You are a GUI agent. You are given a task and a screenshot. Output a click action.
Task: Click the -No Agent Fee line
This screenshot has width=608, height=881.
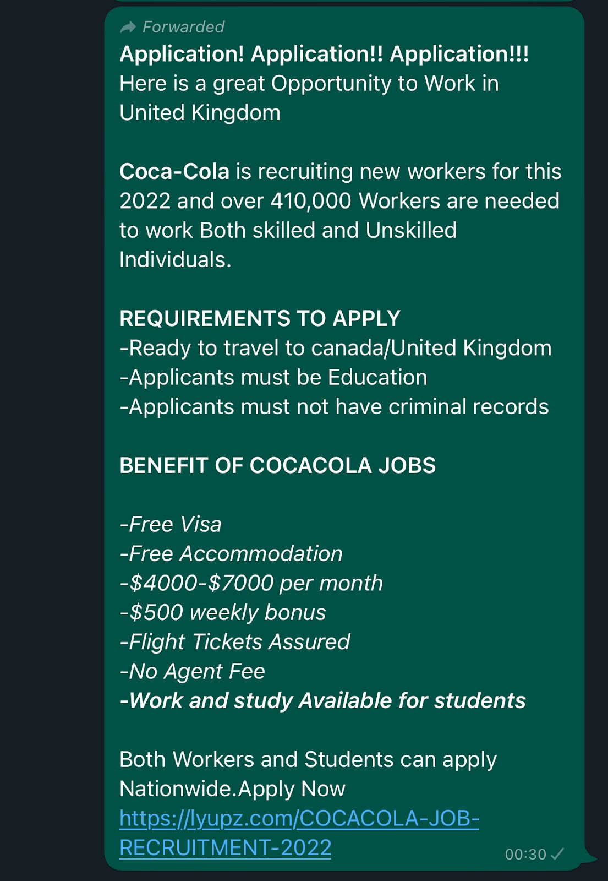[x=193, y=671]
